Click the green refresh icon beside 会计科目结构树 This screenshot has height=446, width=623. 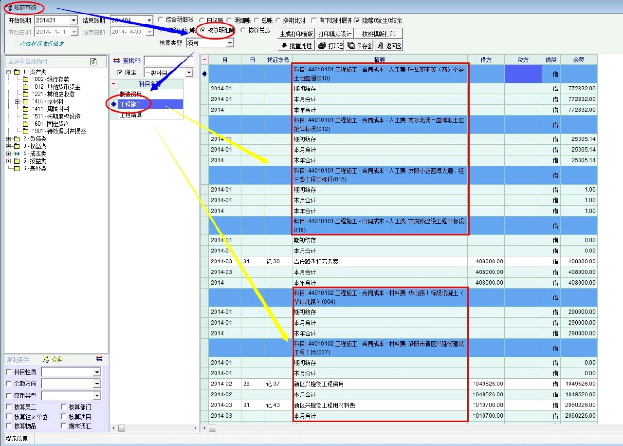tap(93, 61)
